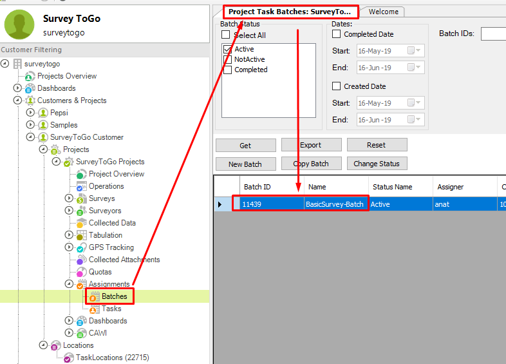Click the anat assigner cell
Viewport: 506px width, 364px height.
click(x=465, y=204)
